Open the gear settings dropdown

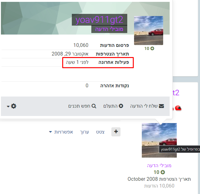click(x=11, y=106)
